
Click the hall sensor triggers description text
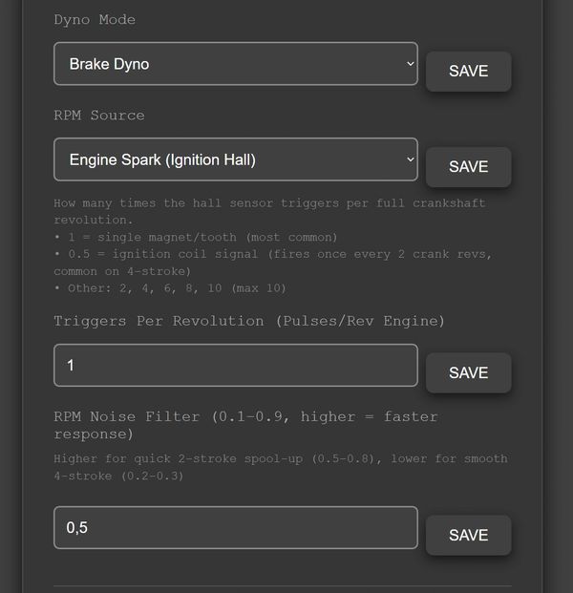point(269,211)
